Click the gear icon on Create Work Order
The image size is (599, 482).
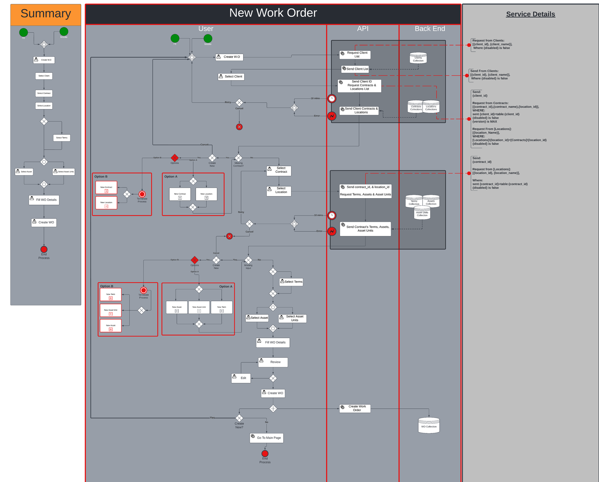pyautogui.click(x=342, y=407)
